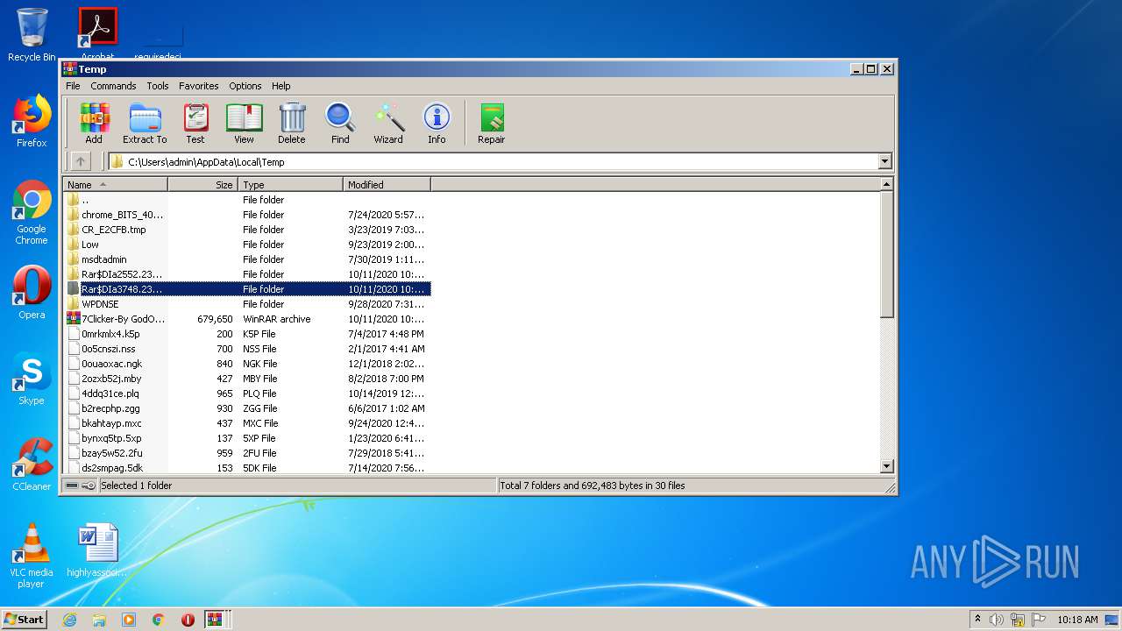Open VLC media player shortcut
The image size is (1122, 631).
point(32,556)
